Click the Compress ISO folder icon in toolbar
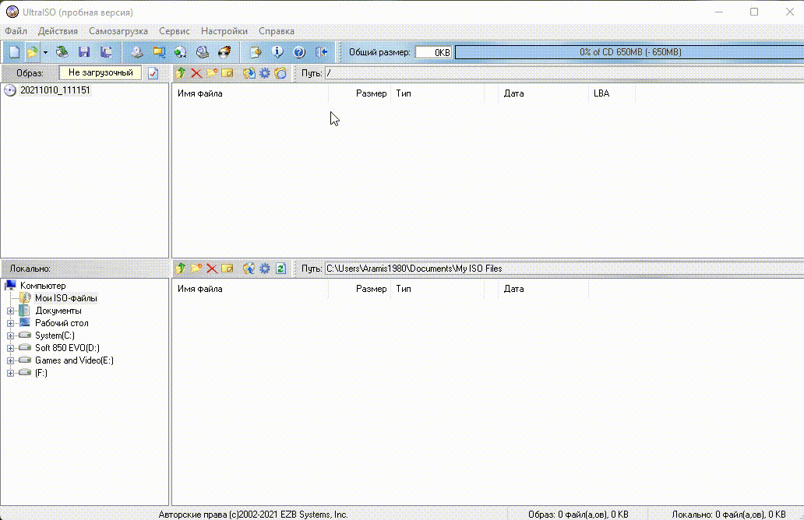 coord(159,51)
